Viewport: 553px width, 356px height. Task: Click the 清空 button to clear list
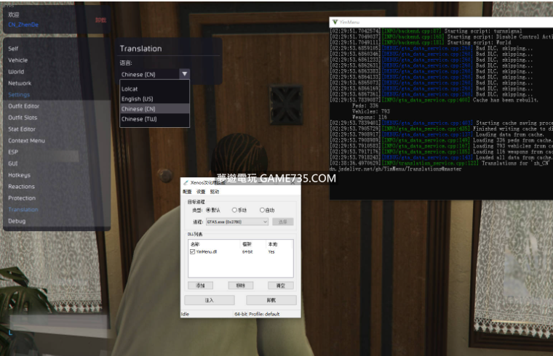point(281,286)
